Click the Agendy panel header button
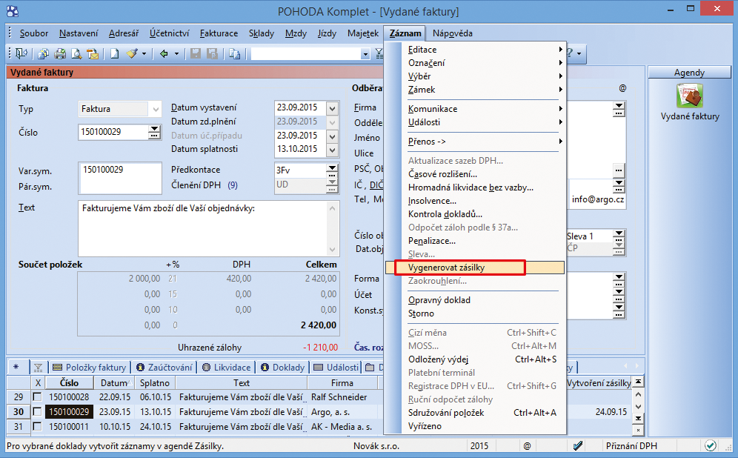This screenshot has width=738, height=458. pos(690,73)
